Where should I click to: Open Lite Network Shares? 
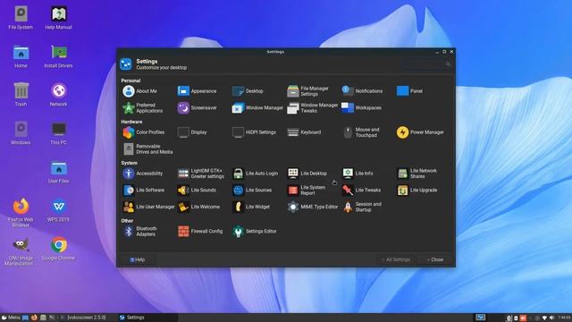click(417, 174)
